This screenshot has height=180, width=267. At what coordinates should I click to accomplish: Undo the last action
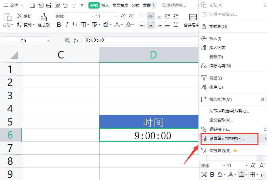point(65,5)
